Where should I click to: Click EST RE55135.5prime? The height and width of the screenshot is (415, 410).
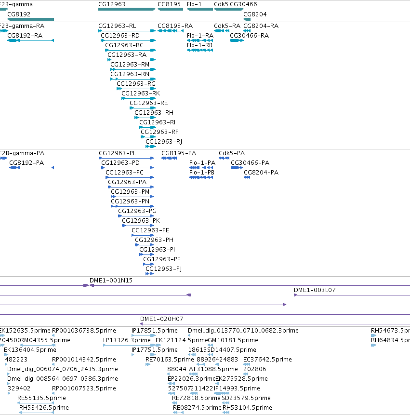pos(36,403)
